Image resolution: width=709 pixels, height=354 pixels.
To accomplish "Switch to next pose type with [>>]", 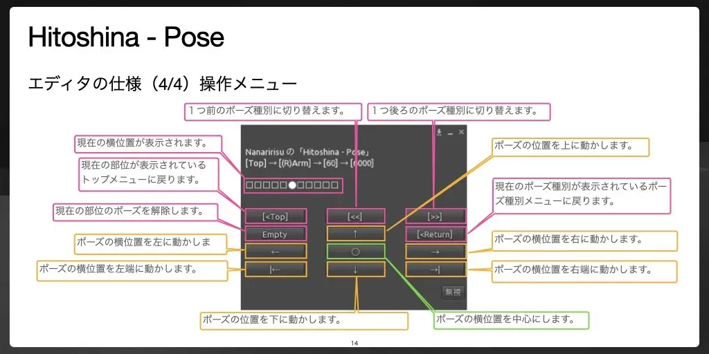I will coord(436,216).
